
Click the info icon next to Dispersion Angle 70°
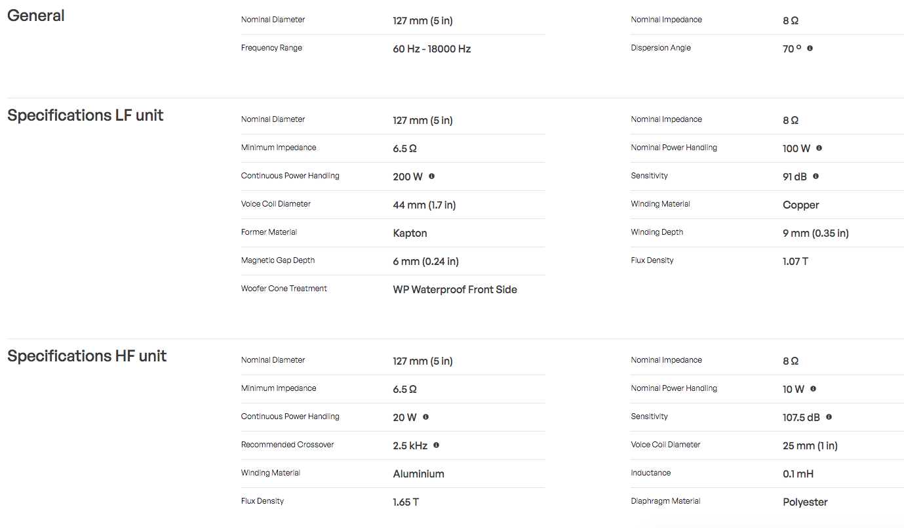point(810,48)
